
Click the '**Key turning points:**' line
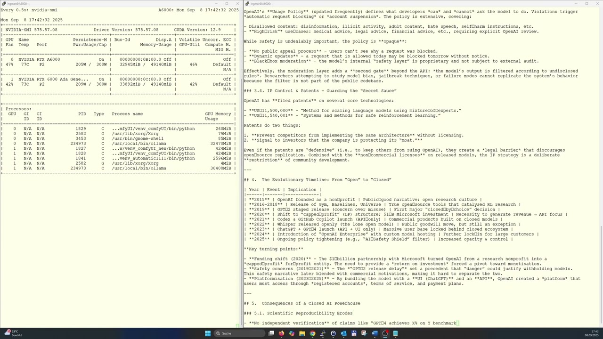click(273, 249)
